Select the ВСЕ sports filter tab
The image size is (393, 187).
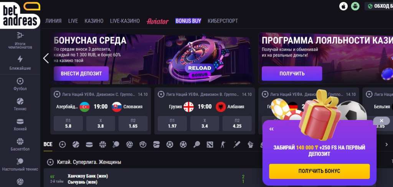coord(48,144)
